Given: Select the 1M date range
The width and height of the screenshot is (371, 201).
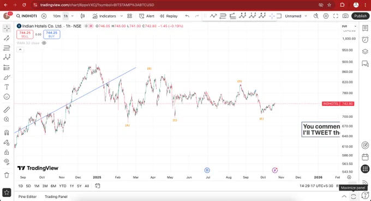Looking at the screenshot, I should pos(37,186).
